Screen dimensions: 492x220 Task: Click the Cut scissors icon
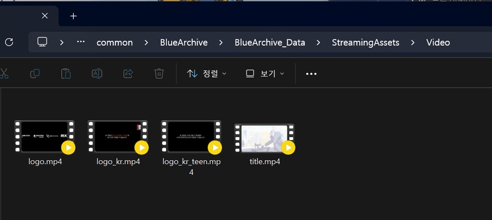[3, 74]
